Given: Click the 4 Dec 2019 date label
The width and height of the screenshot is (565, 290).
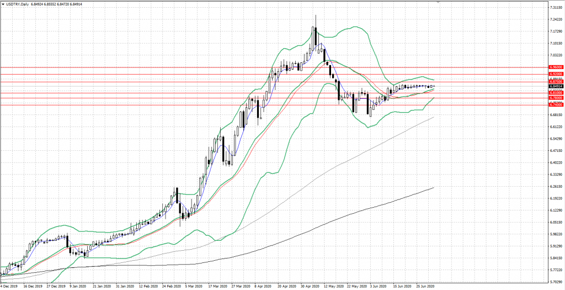Looking at the screenshot, I should [x=10, y=287].
